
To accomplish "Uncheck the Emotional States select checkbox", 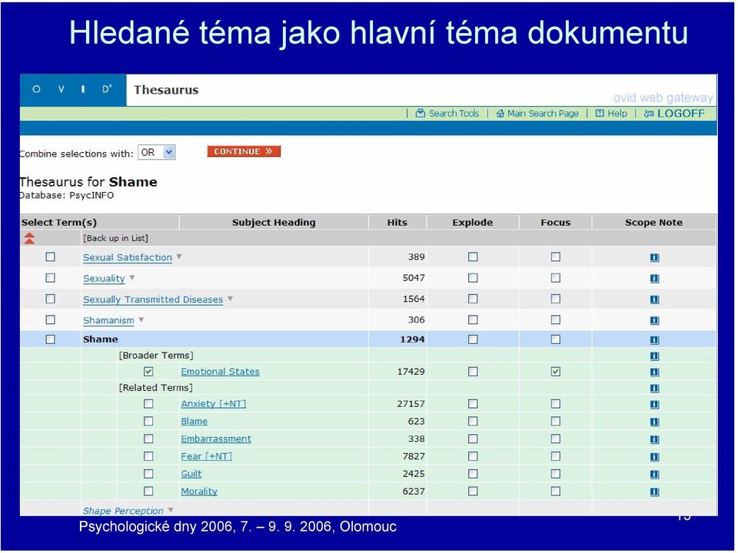I will (x=148, y=372).
